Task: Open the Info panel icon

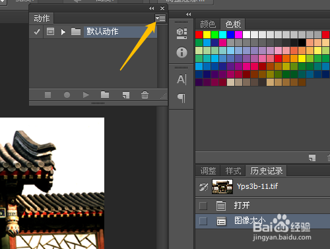Action: [x=181, y=52]
